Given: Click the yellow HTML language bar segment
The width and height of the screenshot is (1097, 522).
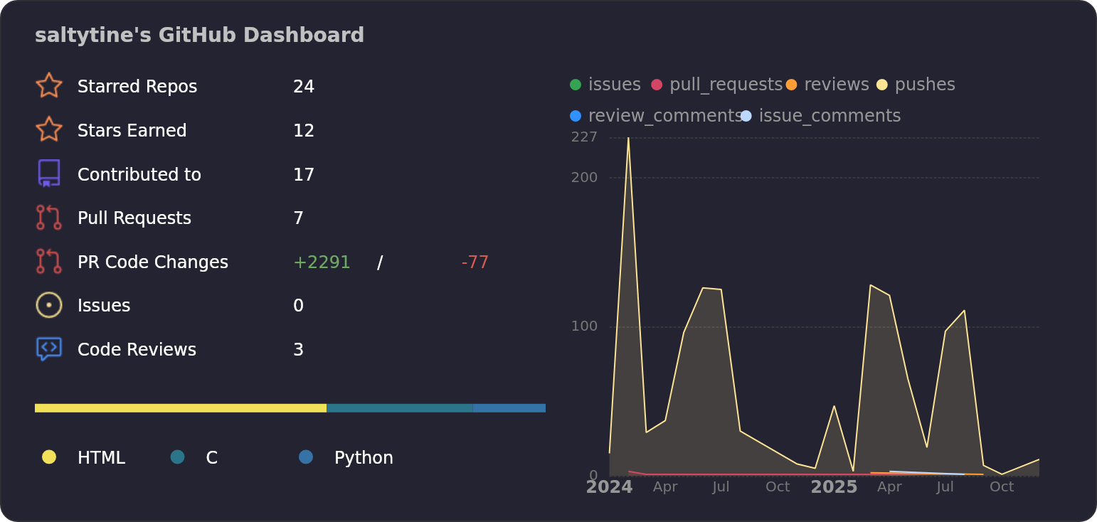Looking at the screenshot, I should pos(180,408).
